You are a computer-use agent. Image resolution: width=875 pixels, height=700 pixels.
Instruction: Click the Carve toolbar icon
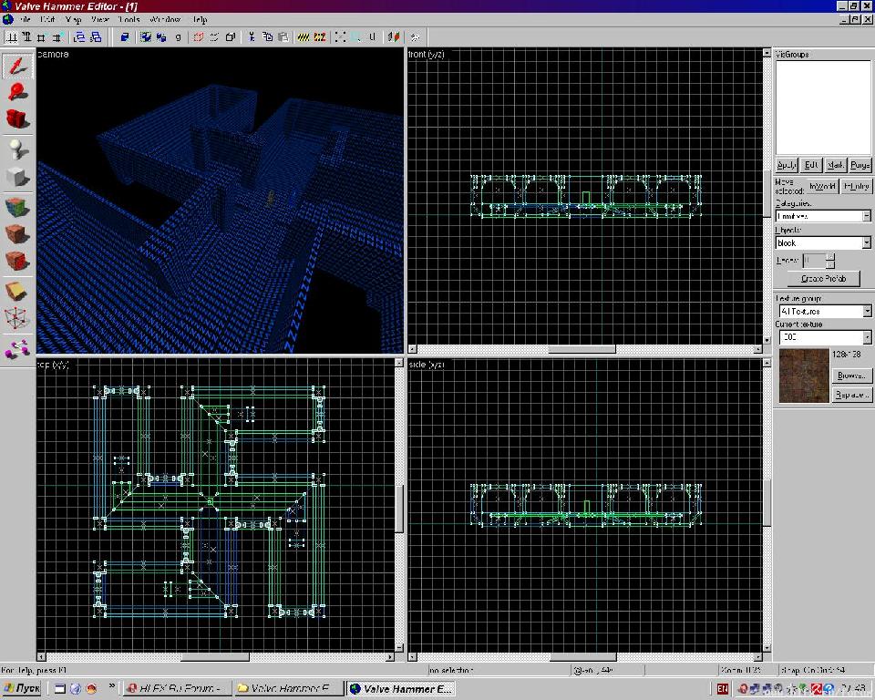pyautogui.click(x=125, y=37)
